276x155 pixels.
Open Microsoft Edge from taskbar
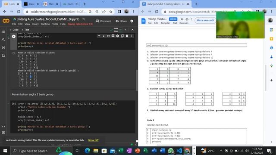(88, 151)
